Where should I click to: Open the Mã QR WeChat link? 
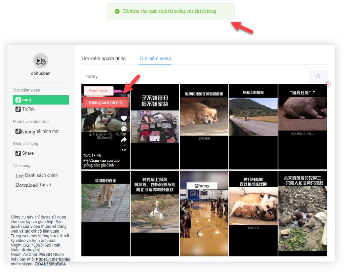click(x=46, y=254)
